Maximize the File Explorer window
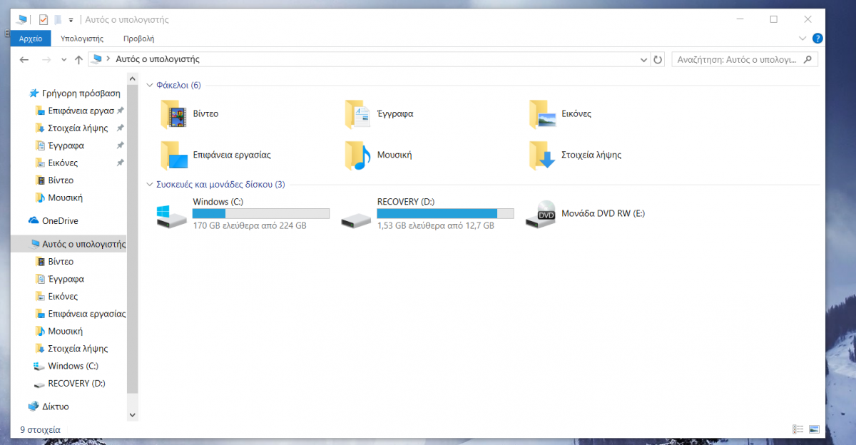The image size is (856, 445). coord(774,20)
